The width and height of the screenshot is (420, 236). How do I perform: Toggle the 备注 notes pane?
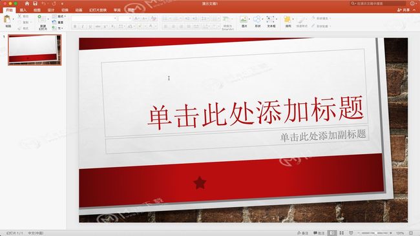(x=303, y=233)
